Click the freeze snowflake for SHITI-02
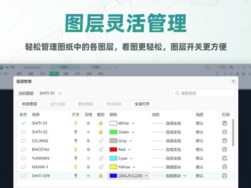The width and height of the screenshot is (251, 188). 88,132
